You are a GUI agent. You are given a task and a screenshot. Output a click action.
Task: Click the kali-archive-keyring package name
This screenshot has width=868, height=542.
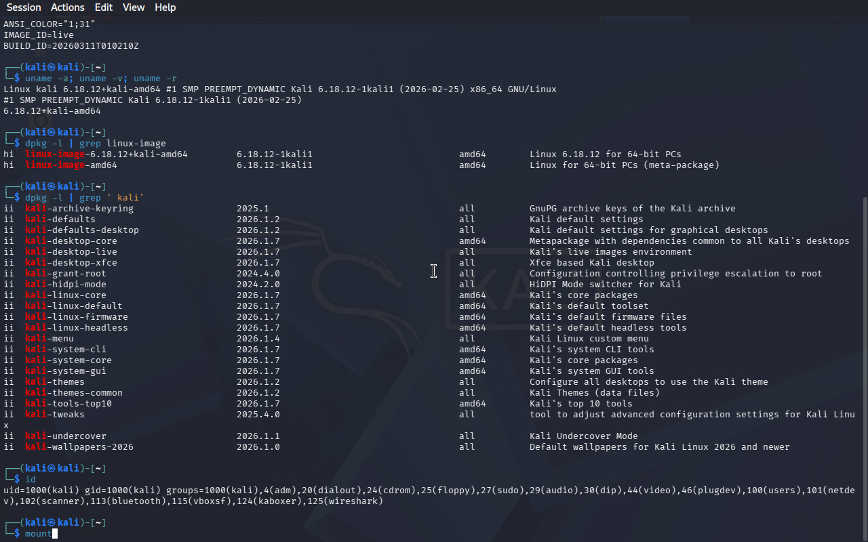click(79, 209)
